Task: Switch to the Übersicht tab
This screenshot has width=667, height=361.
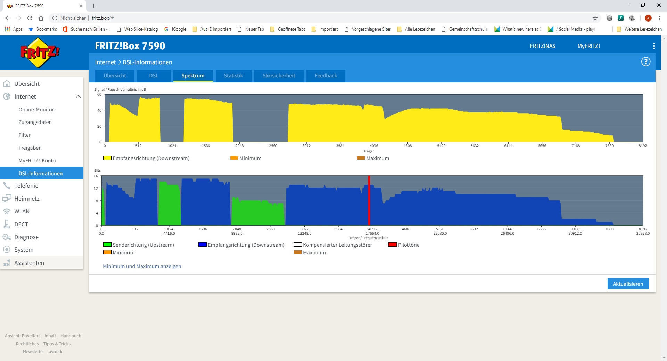Action: coord(115,76)
